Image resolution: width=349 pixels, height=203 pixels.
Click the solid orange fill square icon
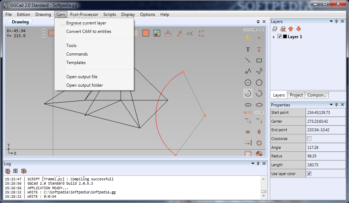tap(146, 33)
